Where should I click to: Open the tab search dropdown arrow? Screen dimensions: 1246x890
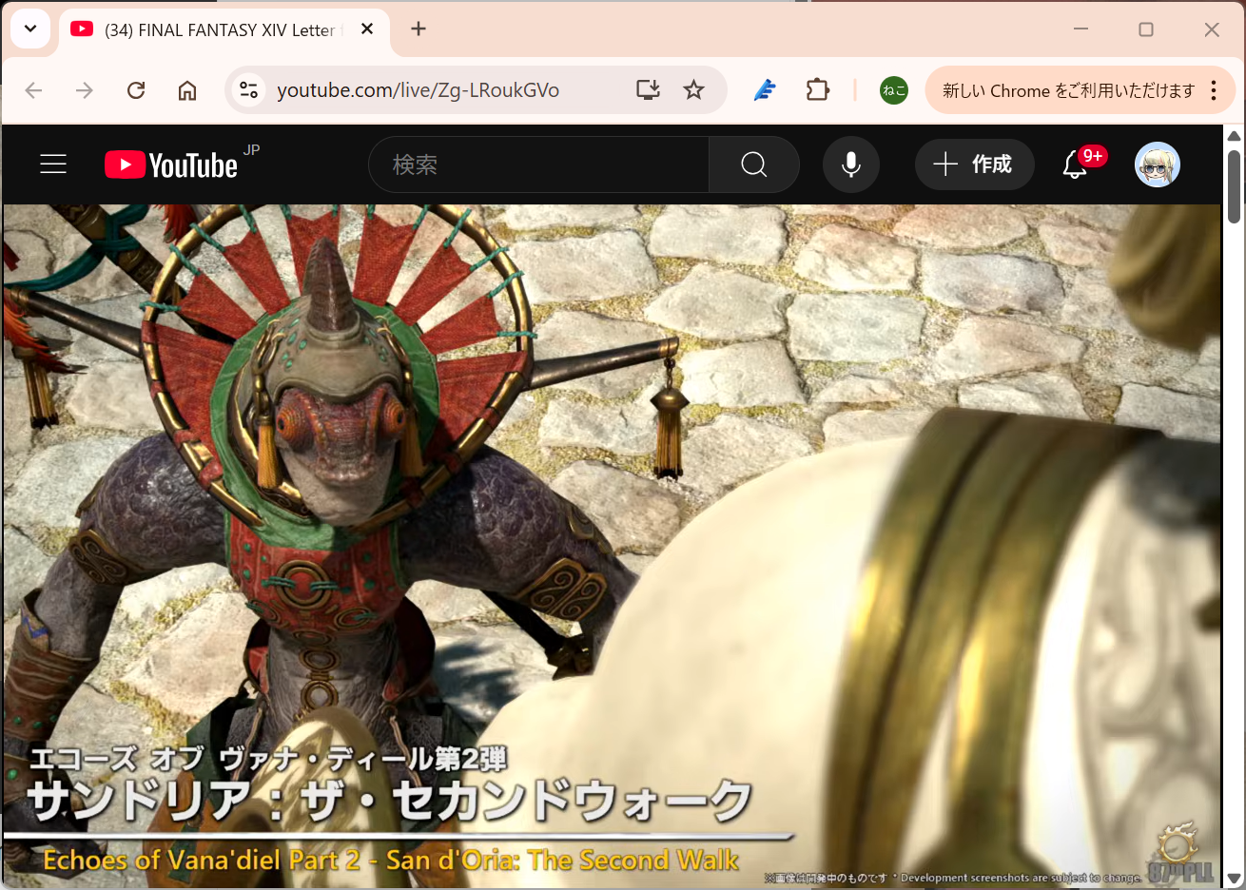click(30, 29)
